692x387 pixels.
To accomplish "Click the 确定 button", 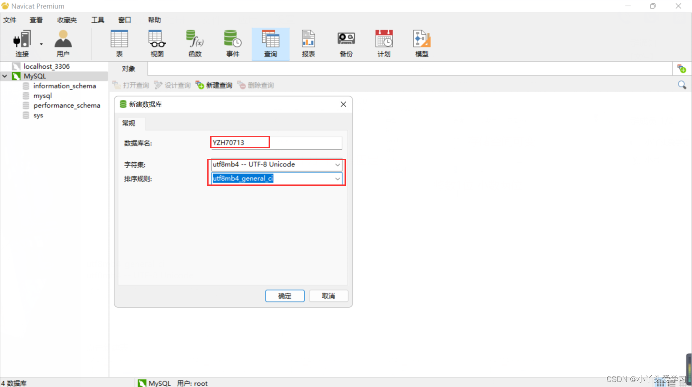I will point(285,296).
